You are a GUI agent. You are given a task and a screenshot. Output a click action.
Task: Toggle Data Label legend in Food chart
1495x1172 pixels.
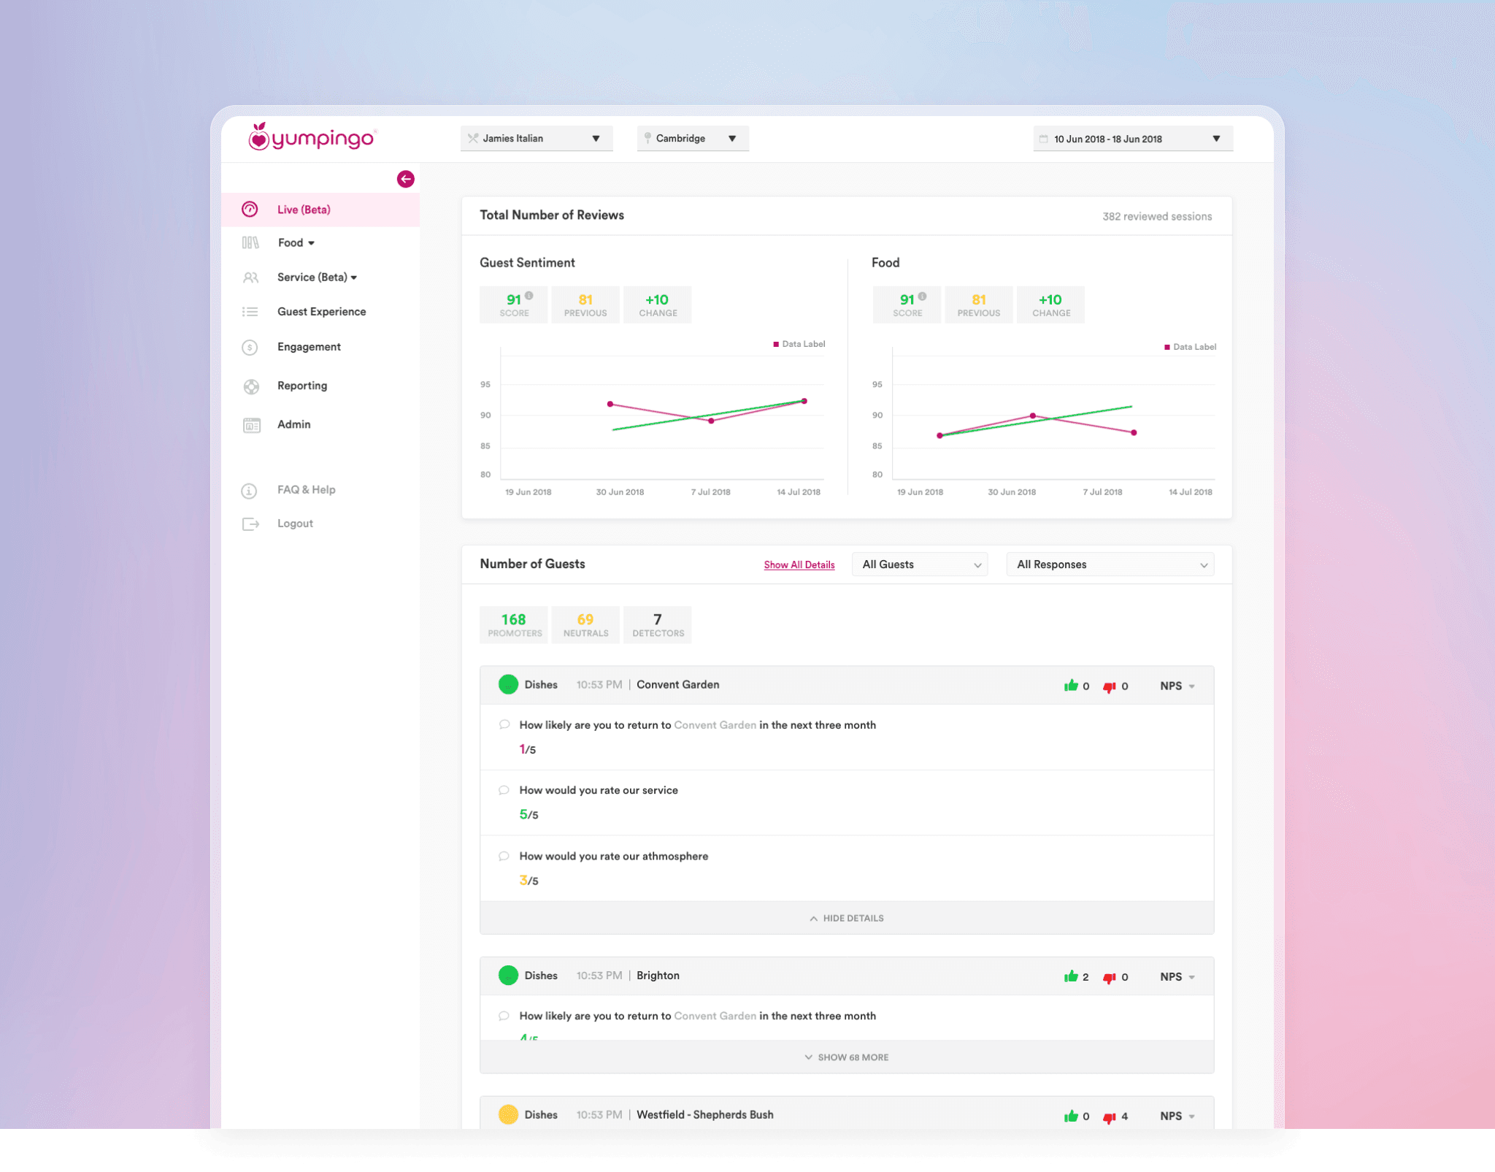(1190, 347)
